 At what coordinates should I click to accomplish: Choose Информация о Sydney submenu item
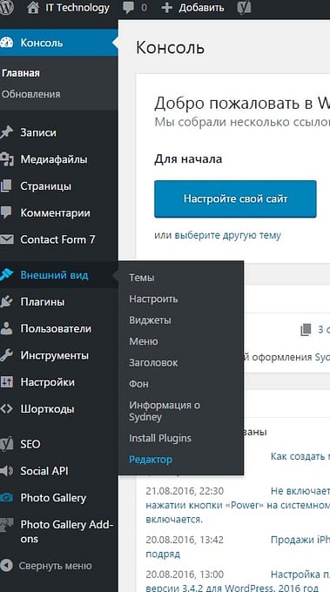[165, 411]
